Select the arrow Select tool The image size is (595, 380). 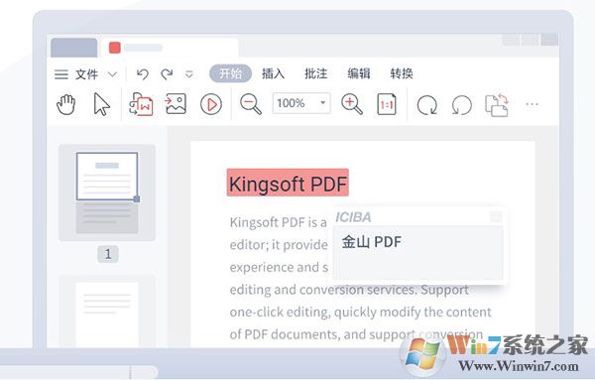click(102, 104)
